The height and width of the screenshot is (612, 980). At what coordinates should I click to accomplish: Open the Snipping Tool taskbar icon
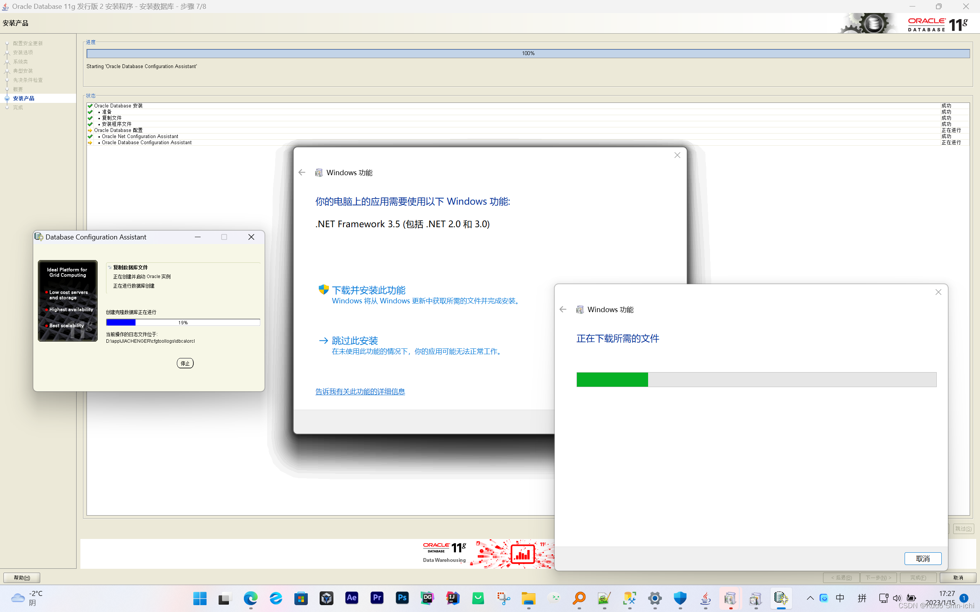pyautogui.click(x=503, y=598)
